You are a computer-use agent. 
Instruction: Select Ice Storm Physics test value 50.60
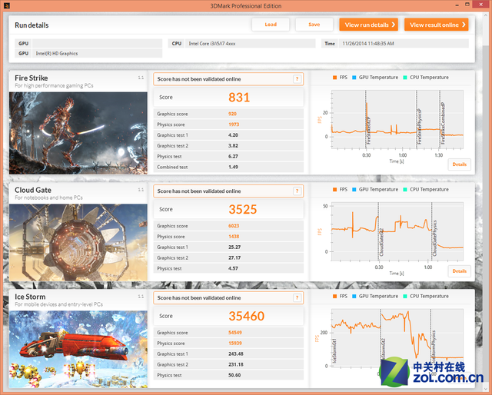(234, 375)
